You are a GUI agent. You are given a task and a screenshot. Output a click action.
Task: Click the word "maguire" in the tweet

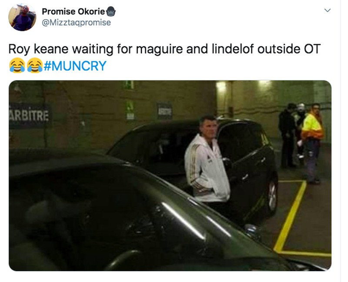click(x=159, y=49)
